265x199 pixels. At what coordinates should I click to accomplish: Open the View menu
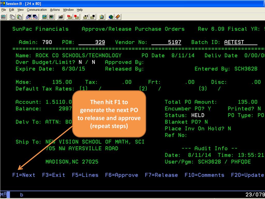coord(20,10)
